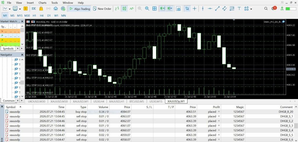Switch to the BTCUSD,M5 chart tab
The height and width of the screenshot is (142, 298).
[136, 101]
